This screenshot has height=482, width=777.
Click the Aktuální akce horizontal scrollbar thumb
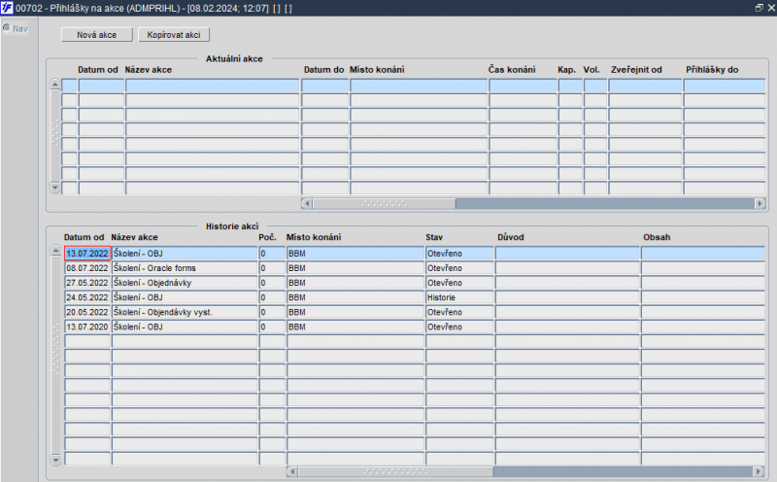(x=384, y=203)
